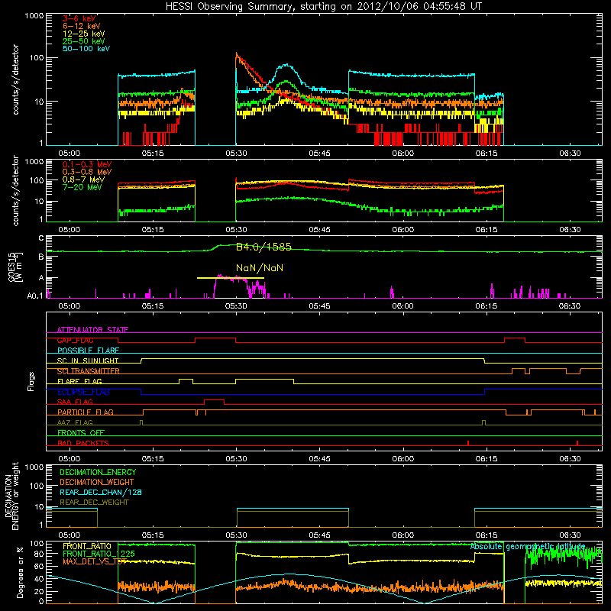Click the BAD_PACKETS red tick near 06:11
611x611 pixels.
click(468, 443)
